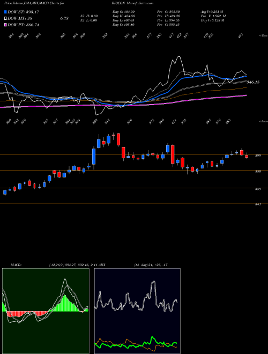Open the ADX indicator panel
The width and height of the screenshot is (268, 354).
(137, 311)
